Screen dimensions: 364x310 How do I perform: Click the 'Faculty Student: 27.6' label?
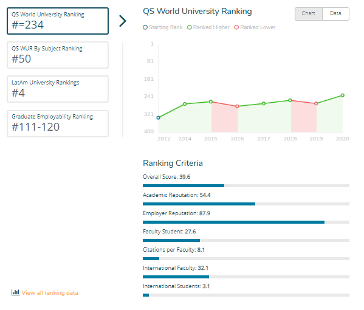tap(169, 232)
